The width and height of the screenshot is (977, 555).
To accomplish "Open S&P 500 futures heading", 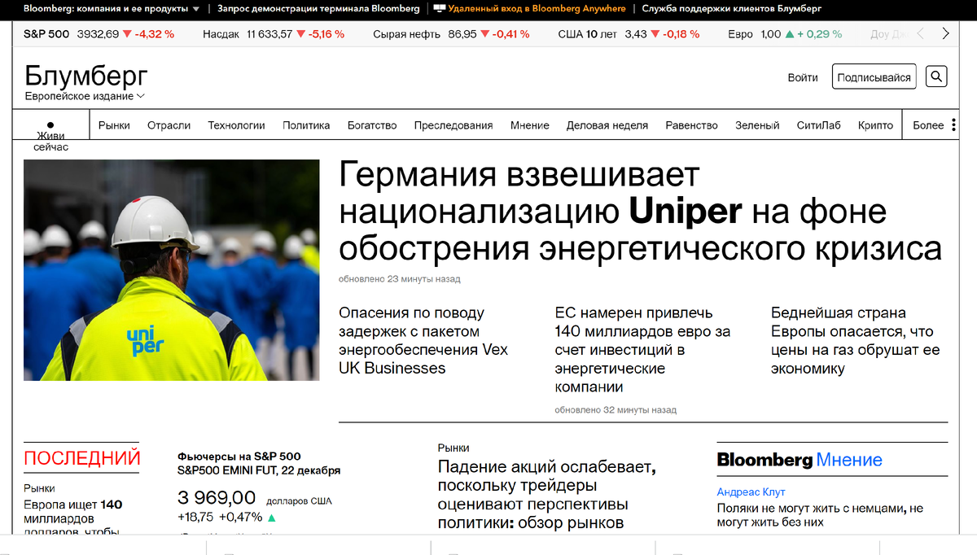I will coord(239,457).
